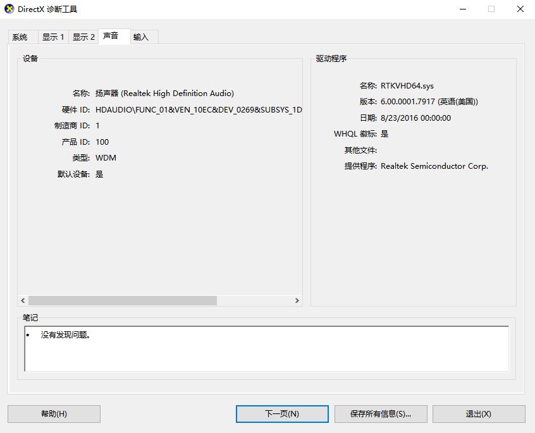Click the device panel scroll-left arrow
The height and width of the screenshot is (433, 535).
pos(23,300)
